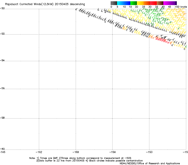The height and width of the screenshot is (165, 188).
Task: Click the legend label '40'
Action: (163, 7)
